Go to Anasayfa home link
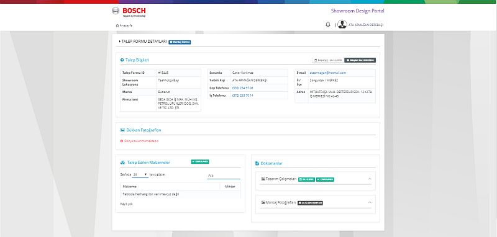 [124, 25]
